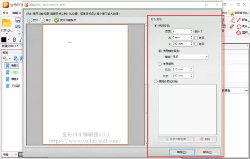Expand the 打开(O) dropdown arrow

[7, 34]
